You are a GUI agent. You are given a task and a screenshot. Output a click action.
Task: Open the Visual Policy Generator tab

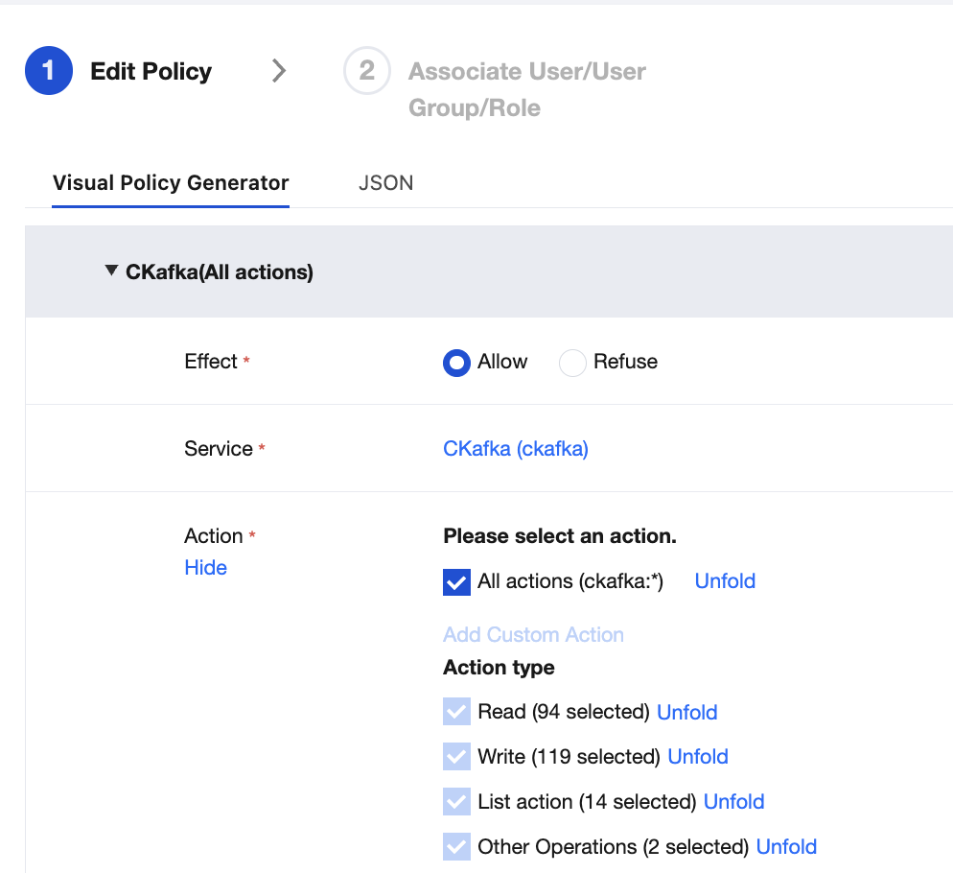(x=171, y=183)
